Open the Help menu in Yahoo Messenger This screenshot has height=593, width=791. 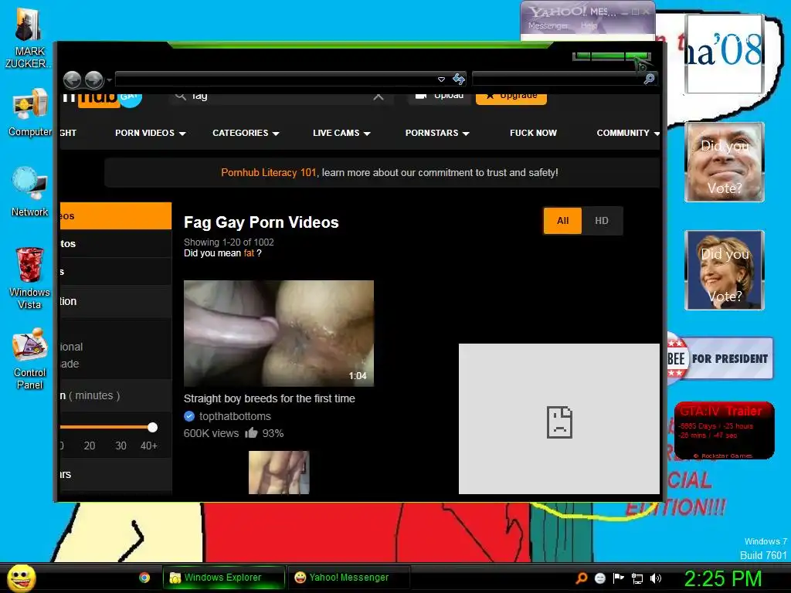[589, 25]
